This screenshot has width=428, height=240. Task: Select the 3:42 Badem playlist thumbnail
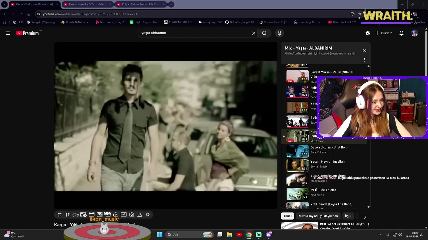coord(298,121)
